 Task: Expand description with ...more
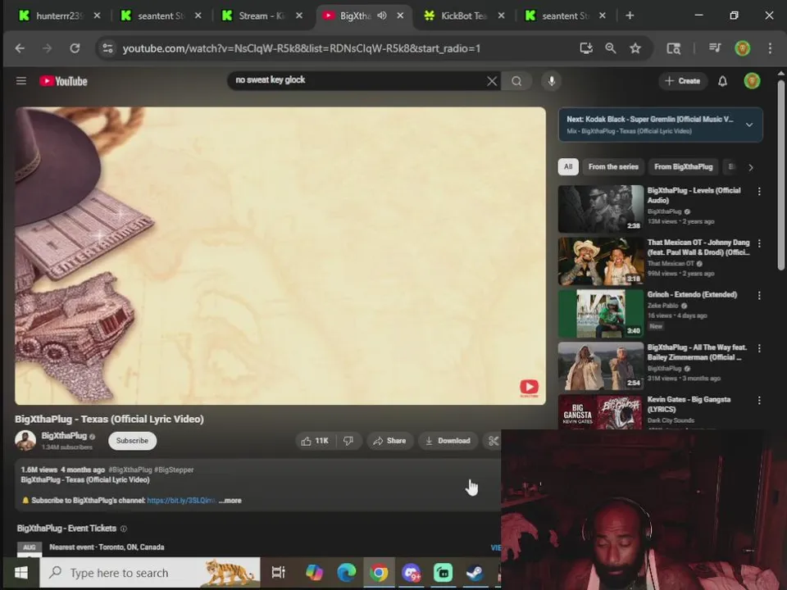230,500
